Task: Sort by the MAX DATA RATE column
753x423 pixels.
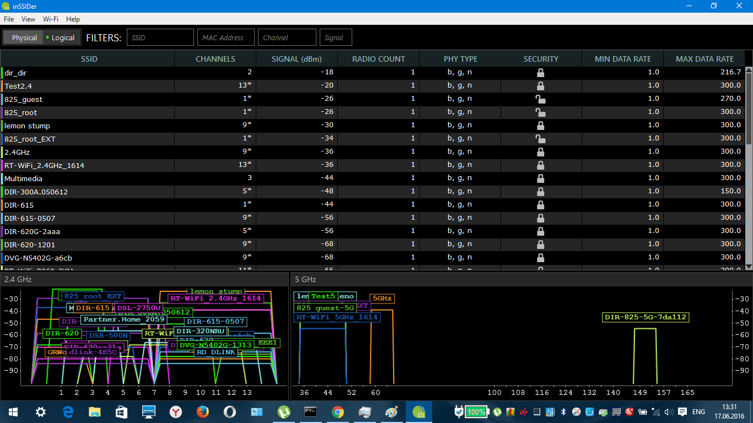Action: click(704, 59)
